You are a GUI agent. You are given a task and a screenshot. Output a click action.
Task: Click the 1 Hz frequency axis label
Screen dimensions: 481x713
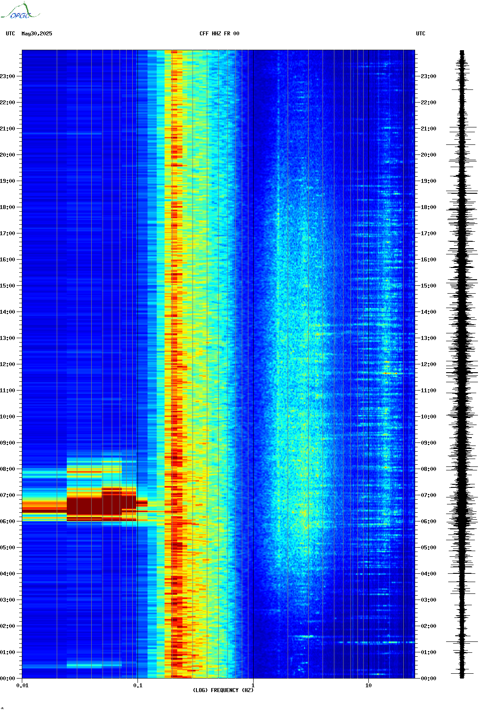click(253, 685)
